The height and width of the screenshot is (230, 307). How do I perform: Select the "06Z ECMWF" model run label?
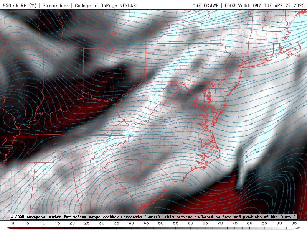[x=205, y=5]
